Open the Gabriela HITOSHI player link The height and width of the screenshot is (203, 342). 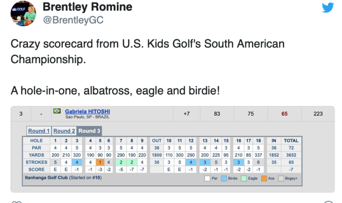coord(87,111)
